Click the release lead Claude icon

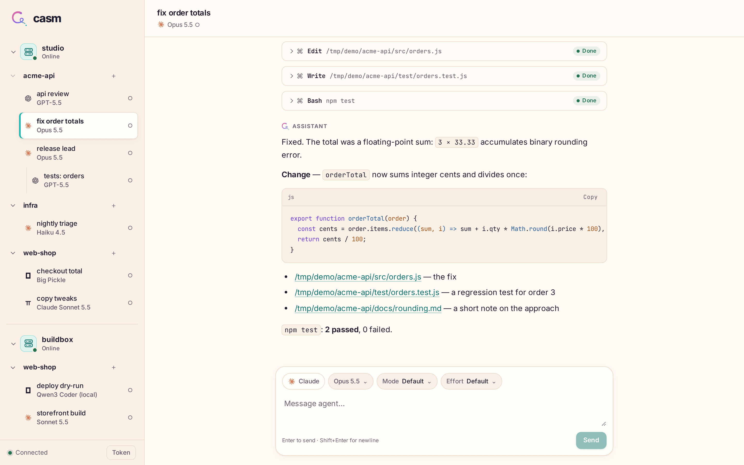pyautogui.click(x=28, y=153)
